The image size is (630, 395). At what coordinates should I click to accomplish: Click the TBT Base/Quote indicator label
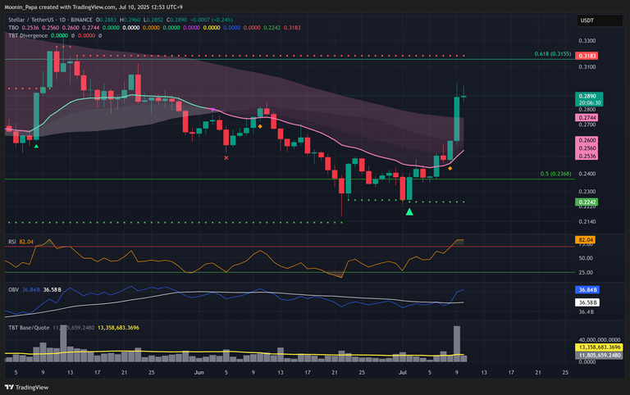pos(29,328)
